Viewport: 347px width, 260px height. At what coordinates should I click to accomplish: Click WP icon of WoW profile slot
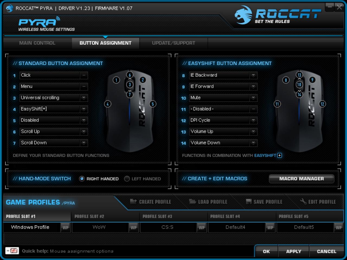tap(134, 227)
